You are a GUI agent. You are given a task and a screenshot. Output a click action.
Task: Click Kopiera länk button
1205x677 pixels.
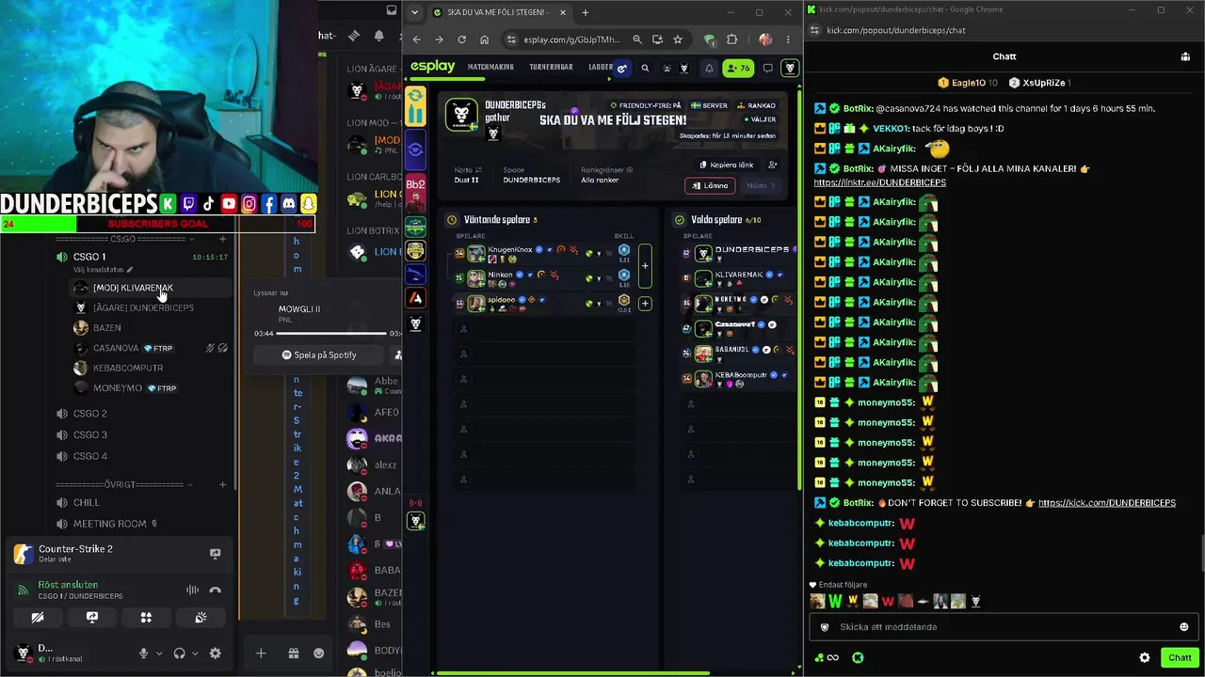[725, 165]
